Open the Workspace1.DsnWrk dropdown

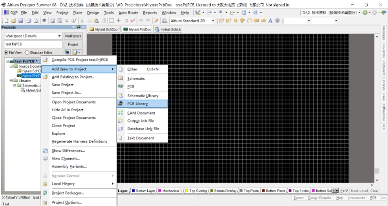click(x=60, y=36)
